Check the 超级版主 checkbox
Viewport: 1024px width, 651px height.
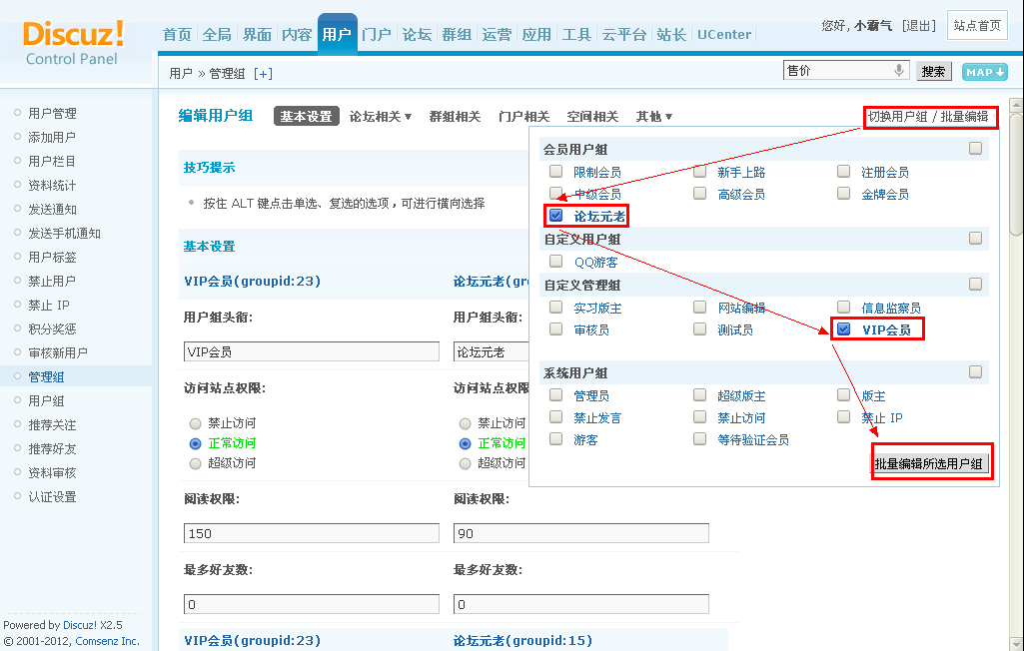coord(699,395)
